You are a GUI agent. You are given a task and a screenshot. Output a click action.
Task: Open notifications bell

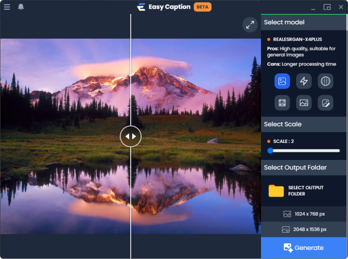pyautogui.click(x=21, y=7)
